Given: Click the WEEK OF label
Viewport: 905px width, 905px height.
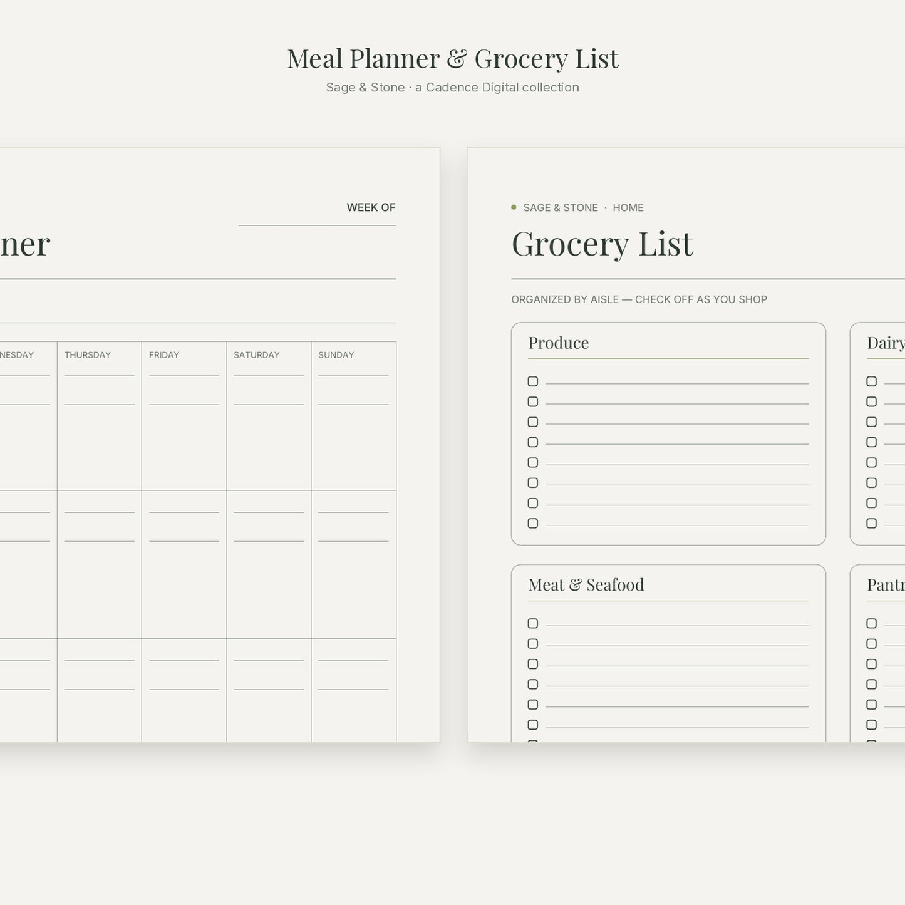Looking at the screenshot, I should 371,207.
